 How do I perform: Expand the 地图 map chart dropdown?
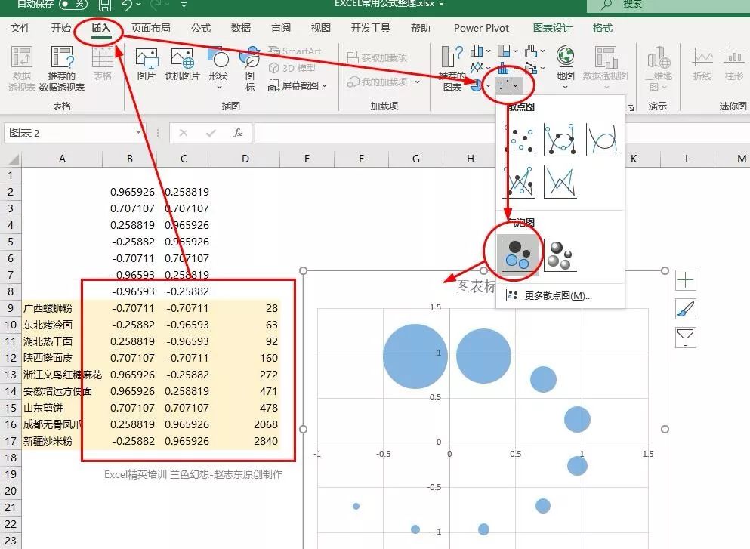click(x=566, y=68)
